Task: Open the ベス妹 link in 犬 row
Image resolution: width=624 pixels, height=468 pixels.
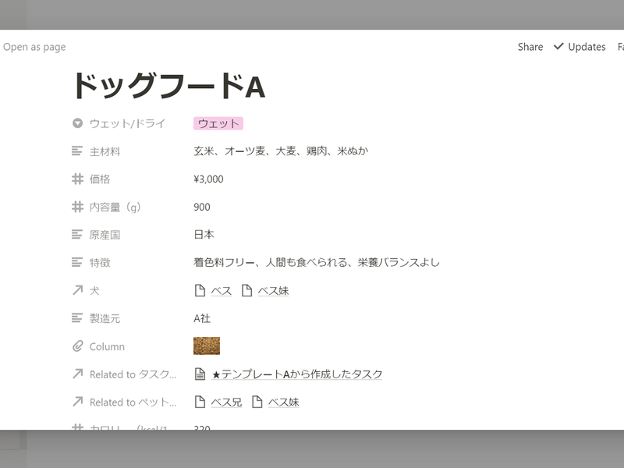Action: coord(273,291)
